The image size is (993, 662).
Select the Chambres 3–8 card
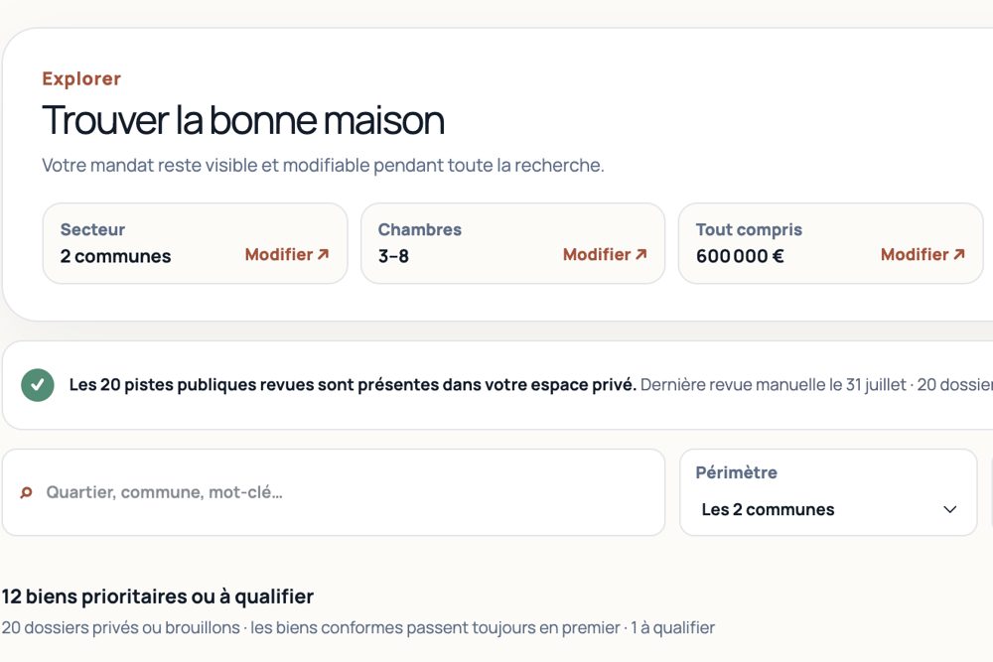click(513, 243)
